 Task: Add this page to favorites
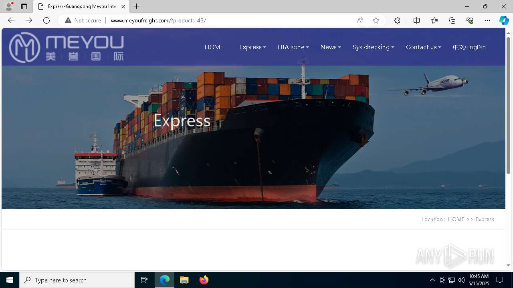[376, 20]
